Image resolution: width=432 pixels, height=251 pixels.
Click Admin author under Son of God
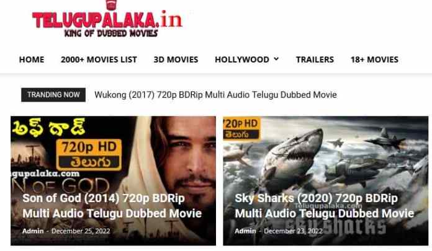coord(33,231)
